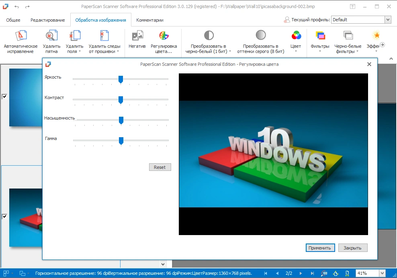Switch to the Общее tab
Image resolution: width=397 pixels, height=278 pixels.
click(x=13, y=20)
